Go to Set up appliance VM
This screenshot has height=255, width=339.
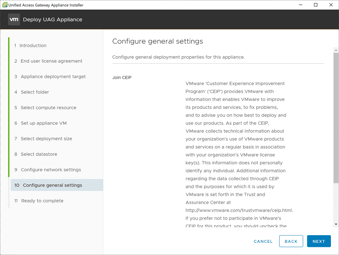pyautogui.click(x=43, y=123)
